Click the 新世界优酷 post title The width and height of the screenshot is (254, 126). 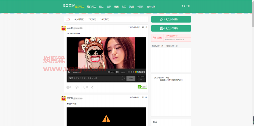pyautogui.click(x=72, y=104)
